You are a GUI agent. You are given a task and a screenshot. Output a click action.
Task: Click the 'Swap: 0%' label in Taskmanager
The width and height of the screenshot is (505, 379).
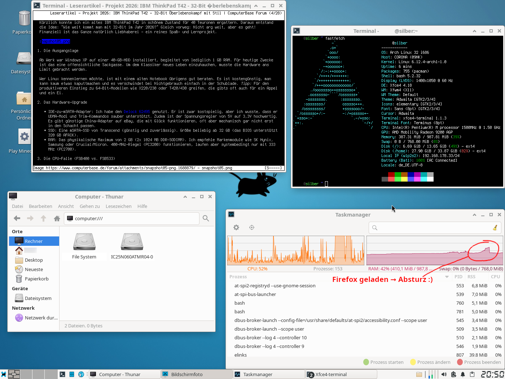click(471, 269)
